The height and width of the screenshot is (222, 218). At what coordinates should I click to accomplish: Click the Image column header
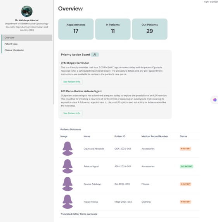(x=64, y=136)
